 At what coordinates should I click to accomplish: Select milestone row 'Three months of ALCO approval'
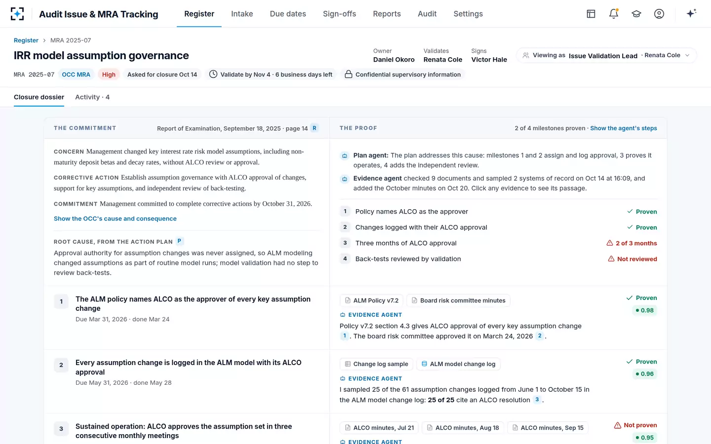tap(498, 243)
